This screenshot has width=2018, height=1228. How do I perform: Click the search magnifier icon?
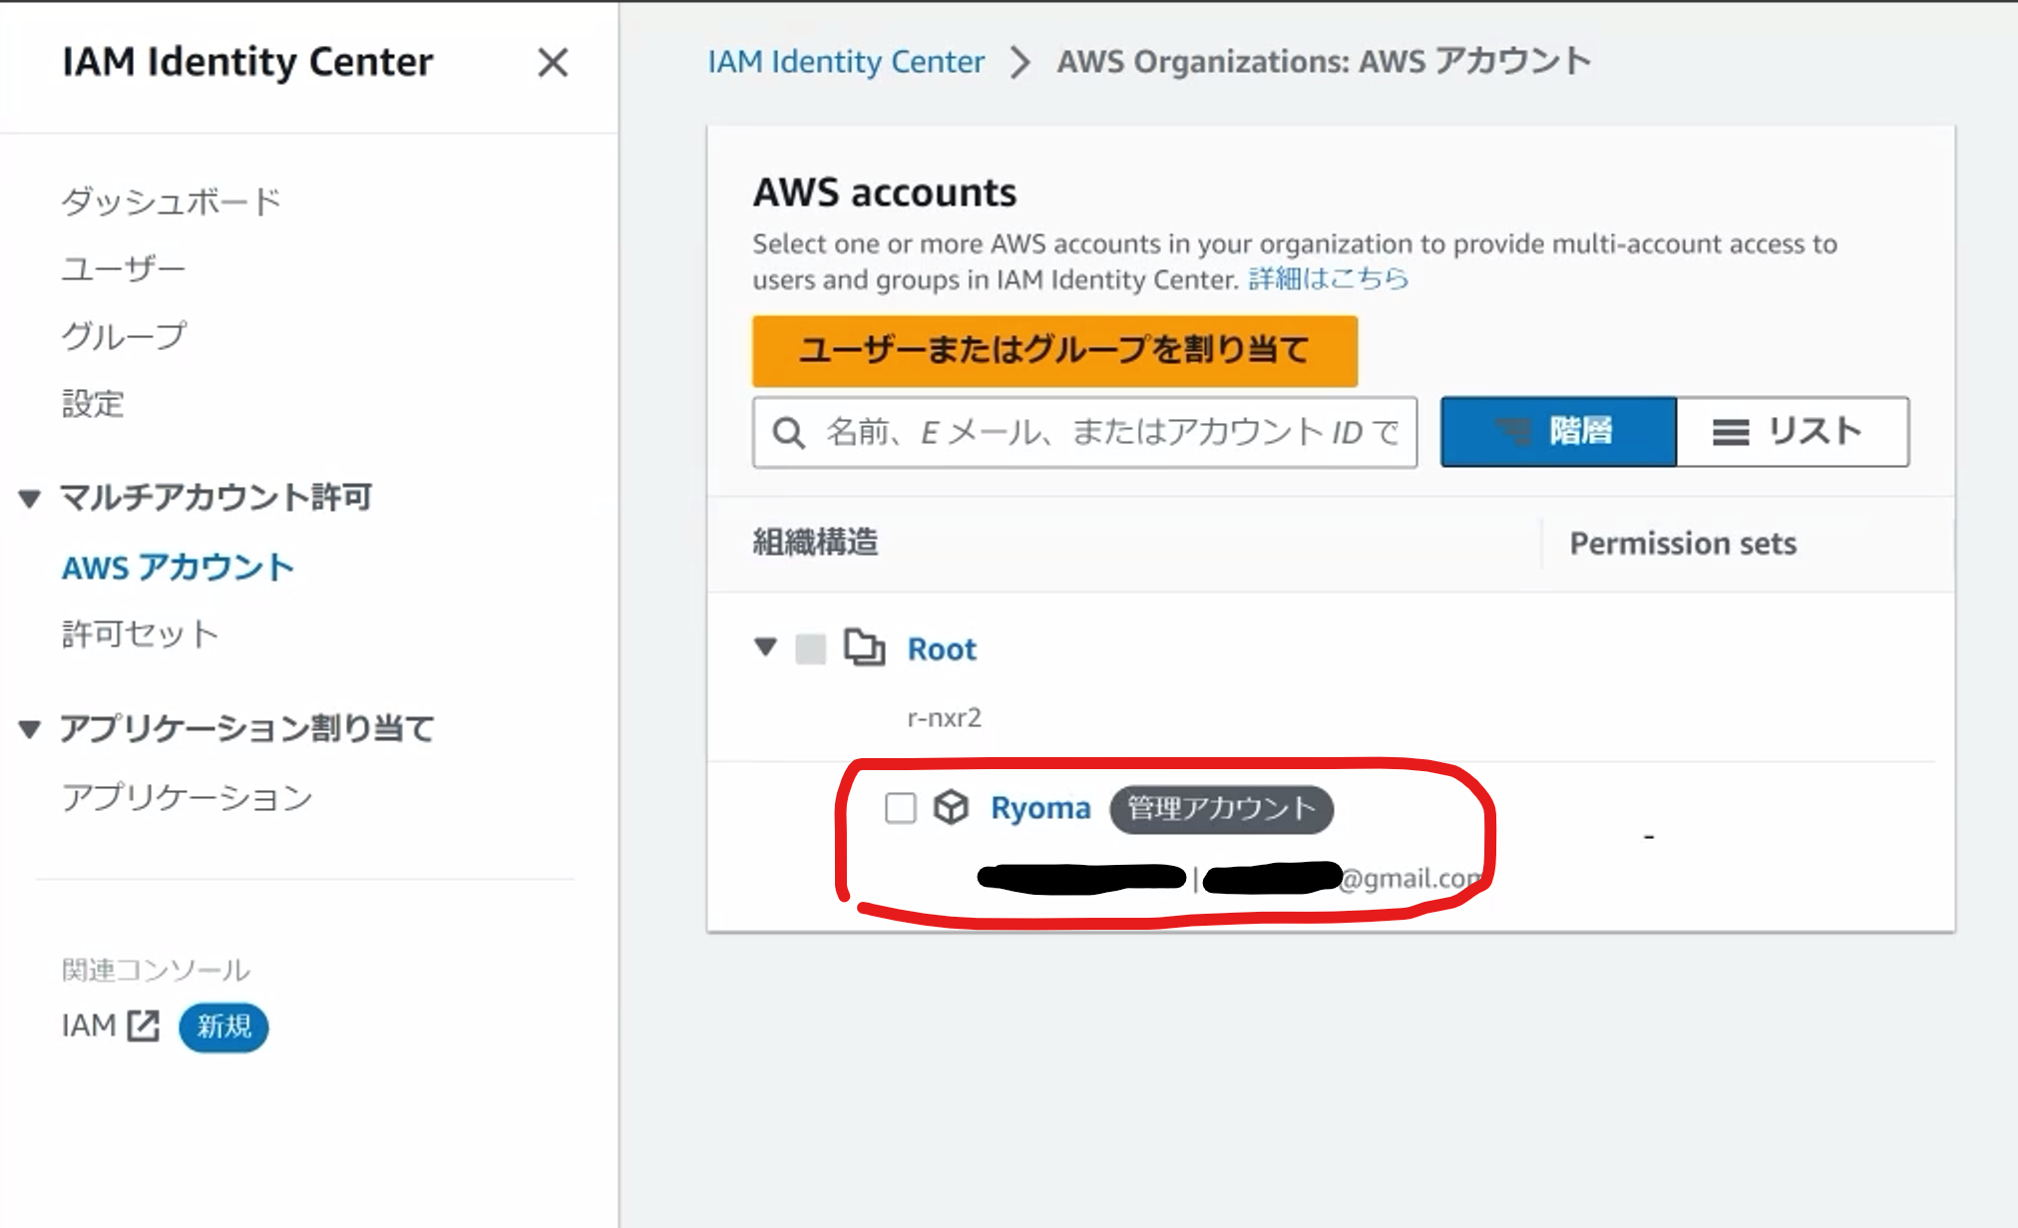pyautogui.click(x=788, y=433)
